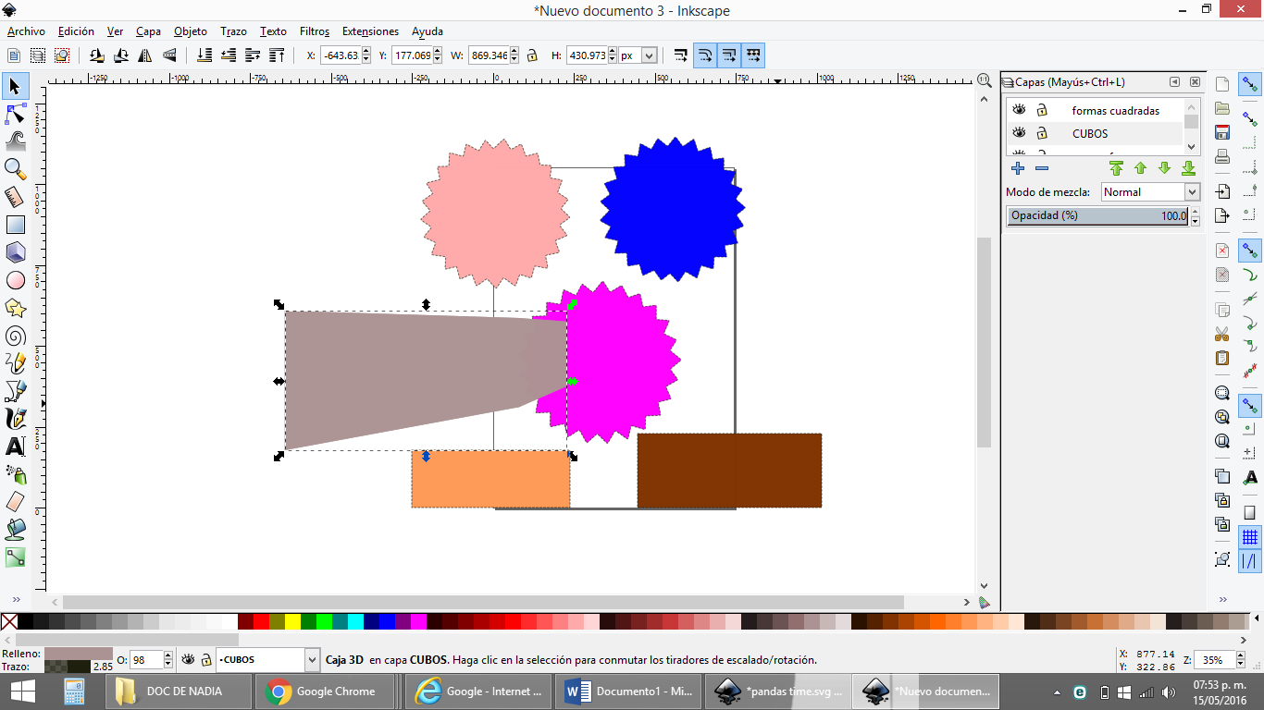Select the Spiral tool
Image resolution: width=1264 pixels, height=710 pixels.
coord(15,336)
